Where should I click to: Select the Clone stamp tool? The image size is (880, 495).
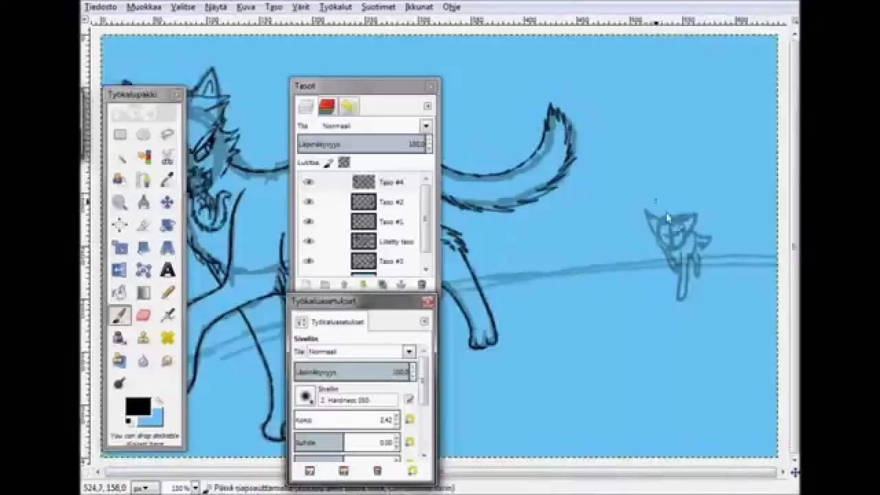(x=143, y=338)
